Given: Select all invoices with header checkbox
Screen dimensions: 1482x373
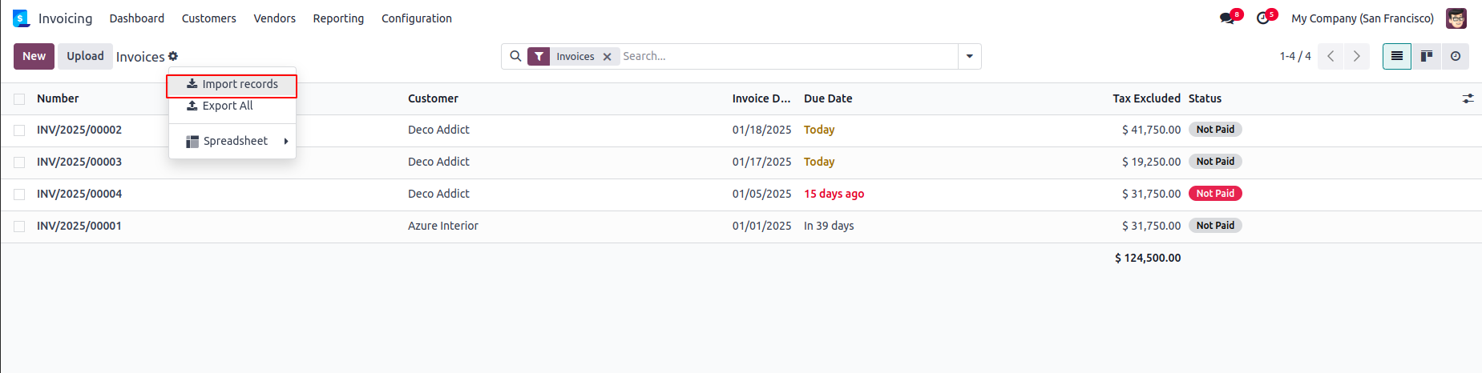Looking at the screenshot, I should tap(19, 99).
